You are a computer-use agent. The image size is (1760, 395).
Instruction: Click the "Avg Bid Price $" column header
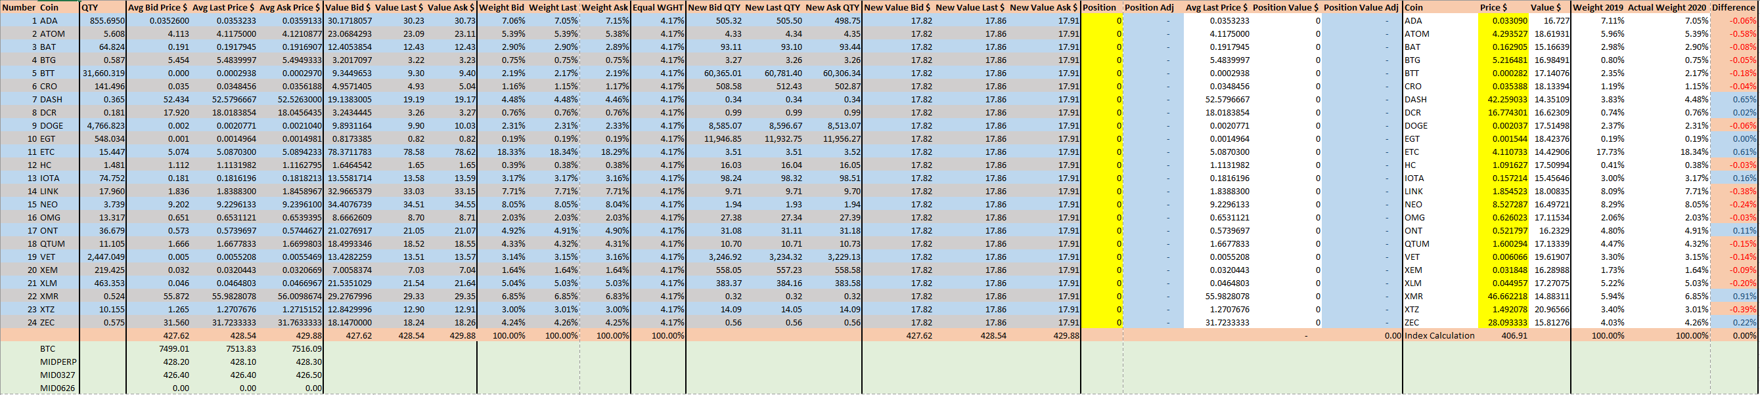[157, 7]
